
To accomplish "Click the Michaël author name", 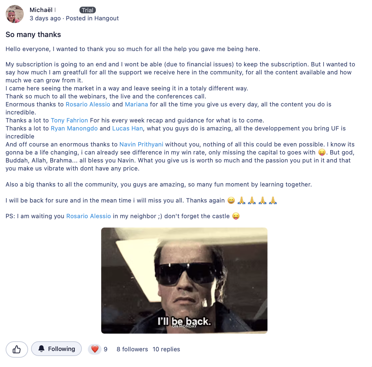I will click(x=41, y=10).
